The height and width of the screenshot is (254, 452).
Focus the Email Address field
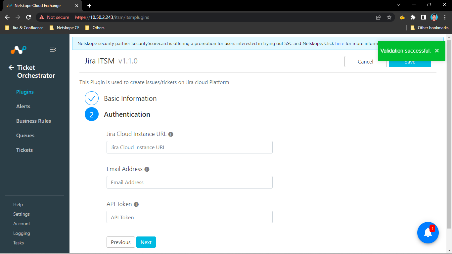point(190,182)
